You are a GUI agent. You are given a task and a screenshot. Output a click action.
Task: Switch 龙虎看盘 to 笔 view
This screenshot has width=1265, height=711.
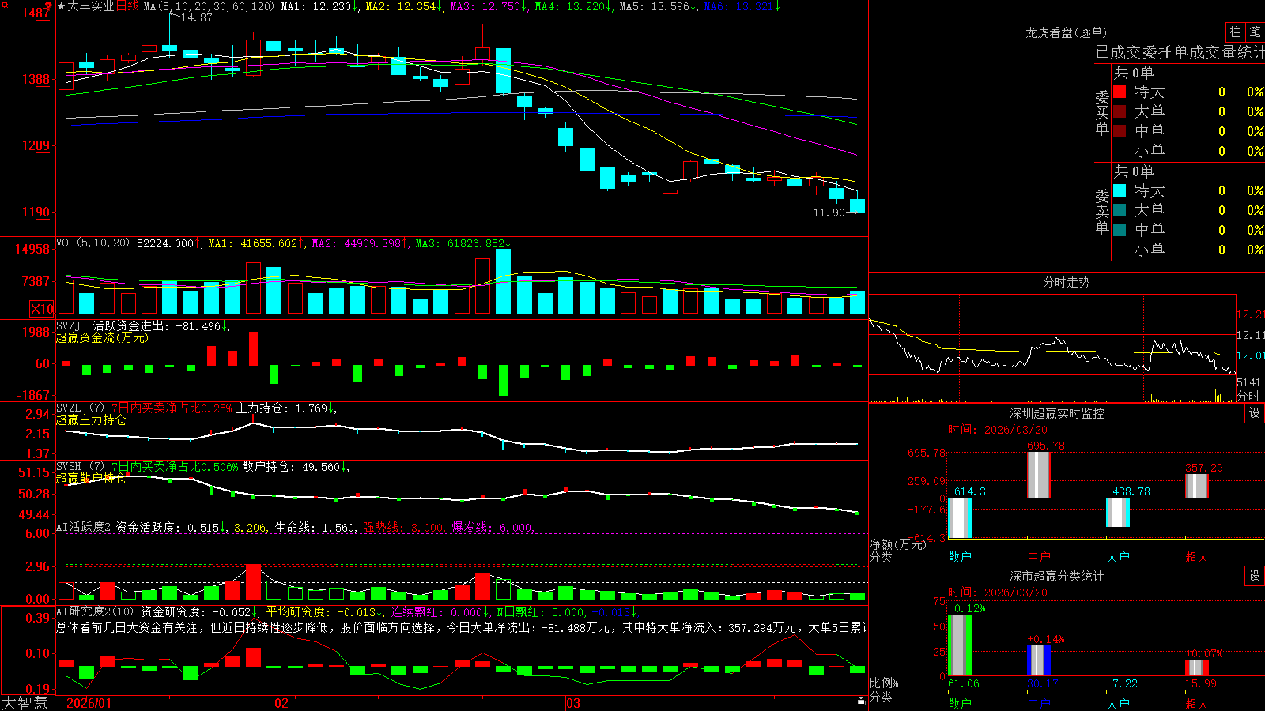[x=1255, y=32]
